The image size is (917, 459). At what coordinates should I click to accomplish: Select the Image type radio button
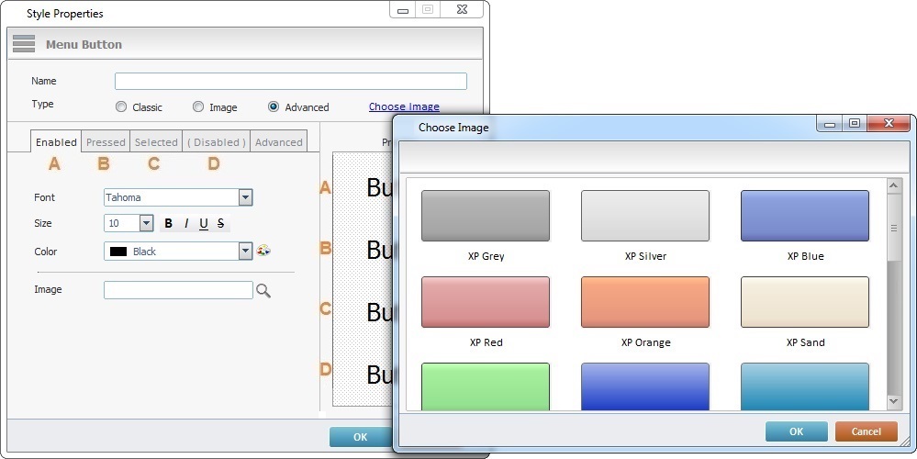(x=198, y=106)
